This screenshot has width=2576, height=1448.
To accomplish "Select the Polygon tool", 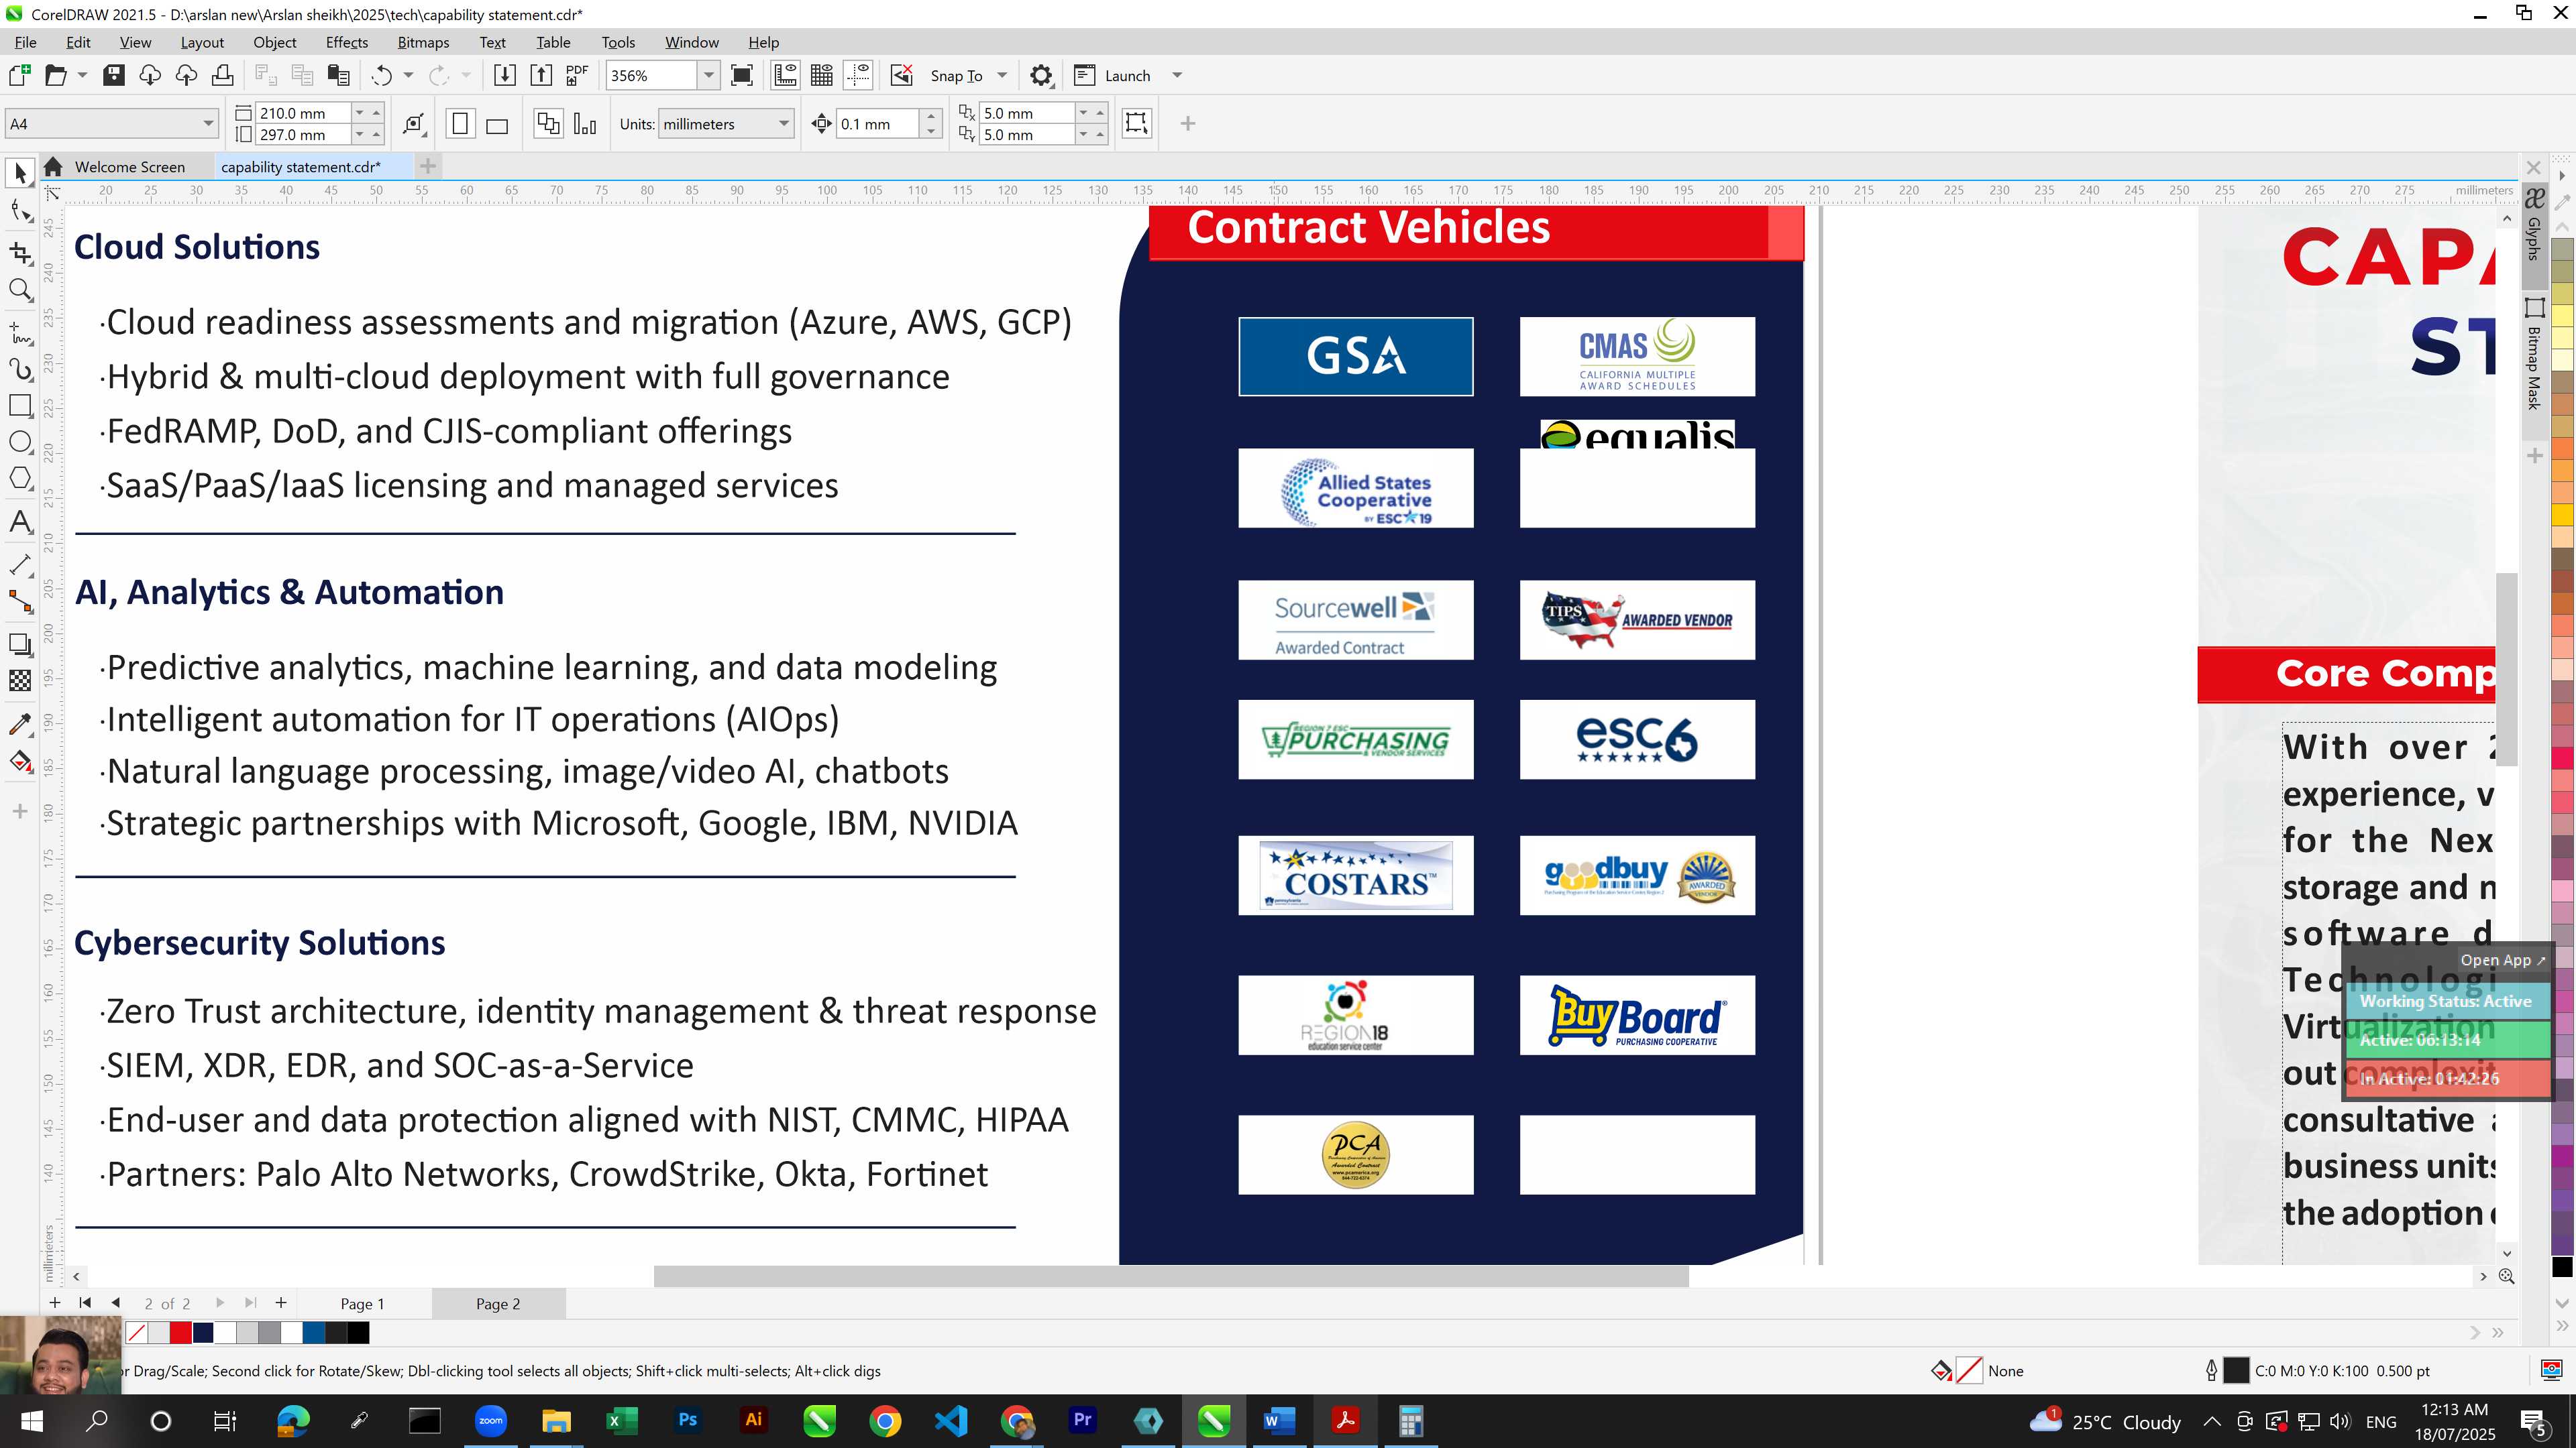I will click(20, 479).
